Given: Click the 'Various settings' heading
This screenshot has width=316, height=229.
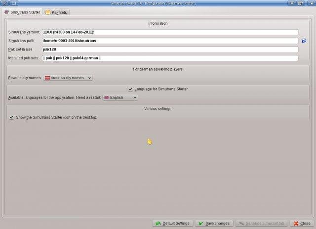Looking at the screenshot, I should point(158,109).
